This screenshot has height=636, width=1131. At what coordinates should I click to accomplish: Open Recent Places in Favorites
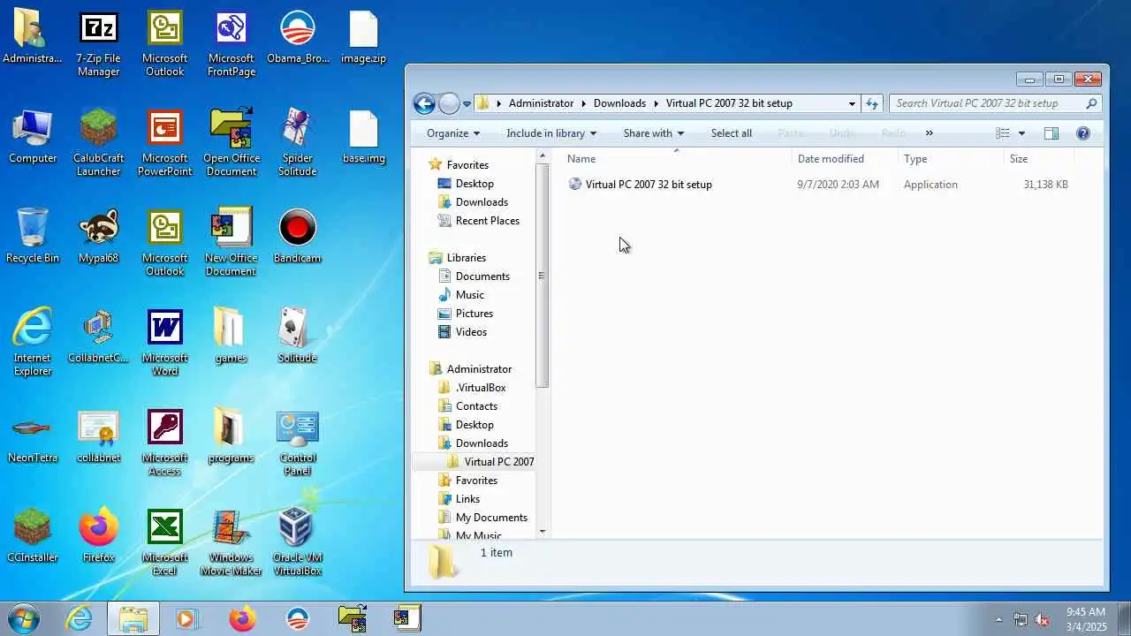[487, 221]
